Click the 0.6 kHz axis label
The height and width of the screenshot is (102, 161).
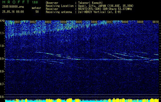[2, 97]
